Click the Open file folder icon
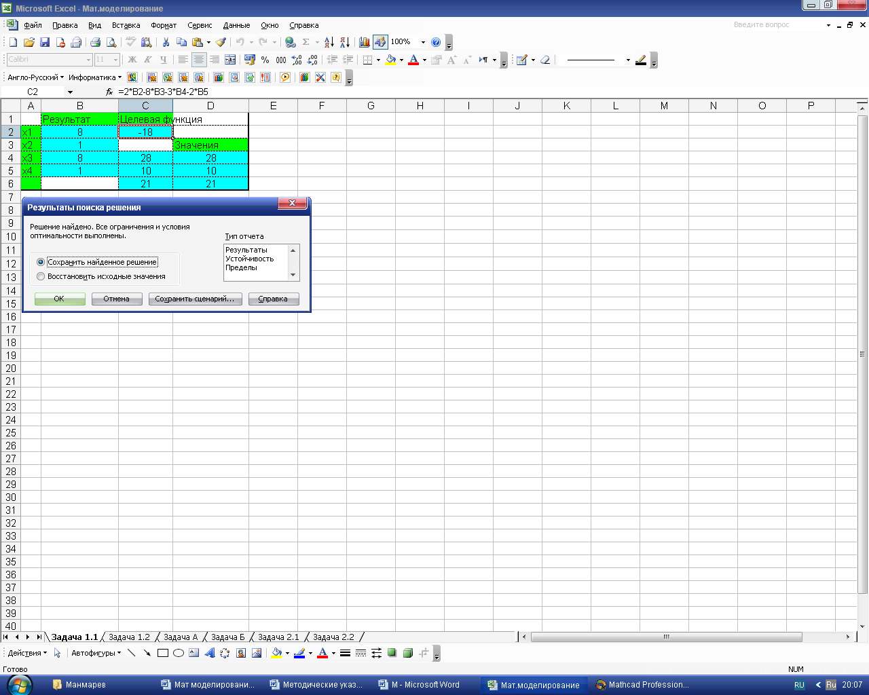This screenshot has width=869, height=695. click(29, 42)
